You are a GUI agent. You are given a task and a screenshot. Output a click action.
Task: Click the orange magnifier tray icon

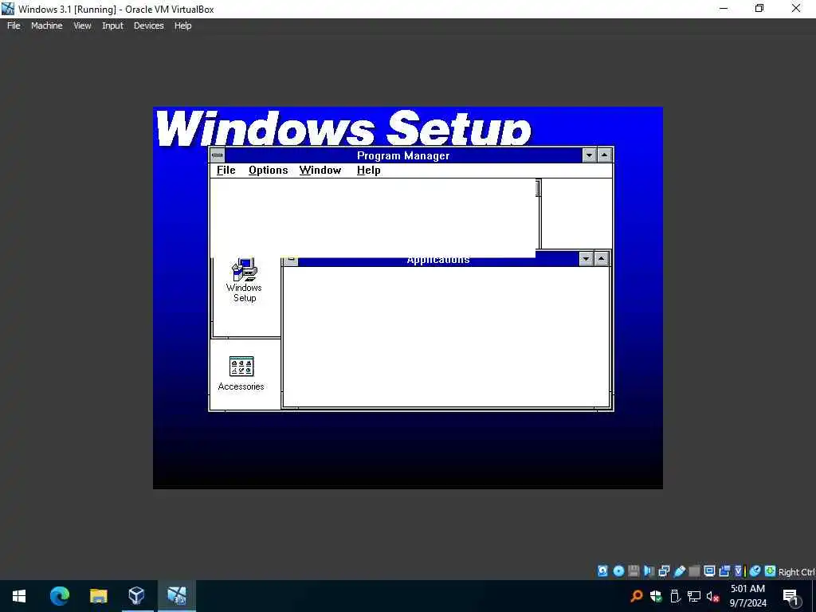[637, 596]
